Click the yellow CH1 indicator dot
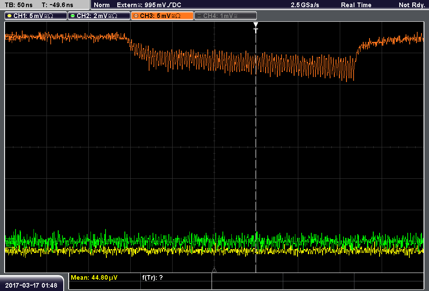This screenshot has height=291, width=429. [x=10, y=16]
